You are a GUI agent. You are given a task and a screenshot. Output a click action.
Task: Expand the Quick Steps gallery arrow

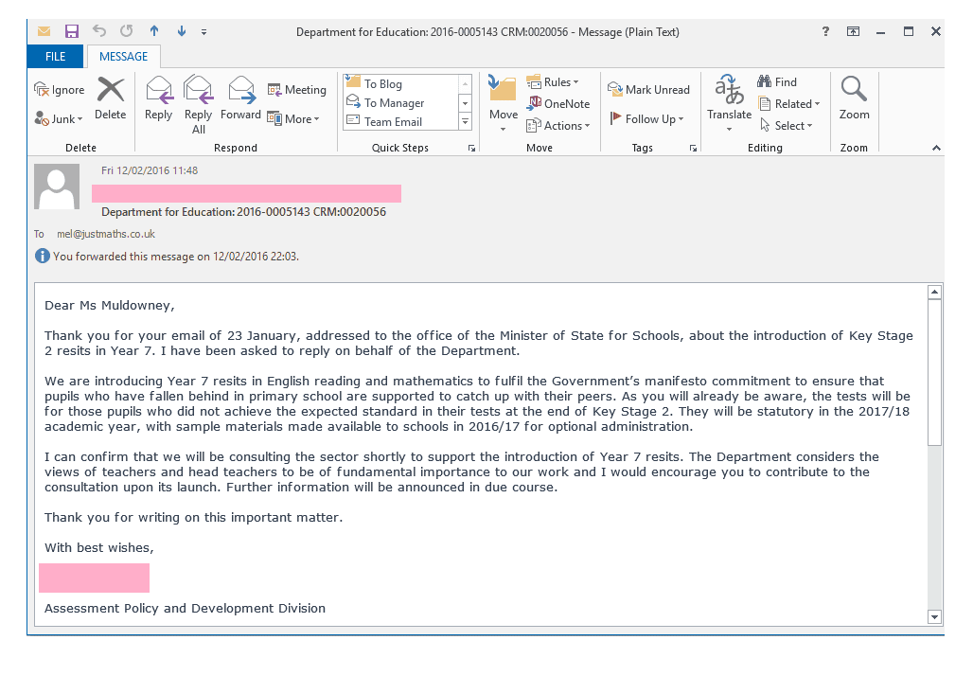[x=465, y=122]
